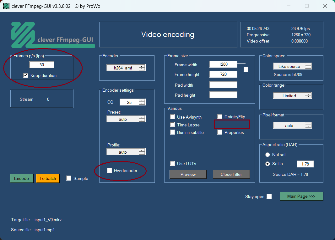Enable Burn in subtitle
Viewport: 335px width, 240px height.
[172, 132]
